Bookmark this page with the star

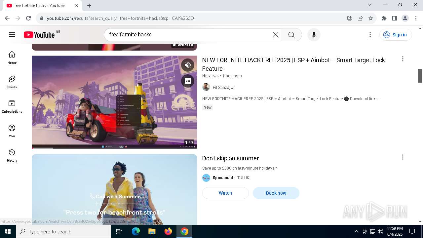tap(371, 18)
